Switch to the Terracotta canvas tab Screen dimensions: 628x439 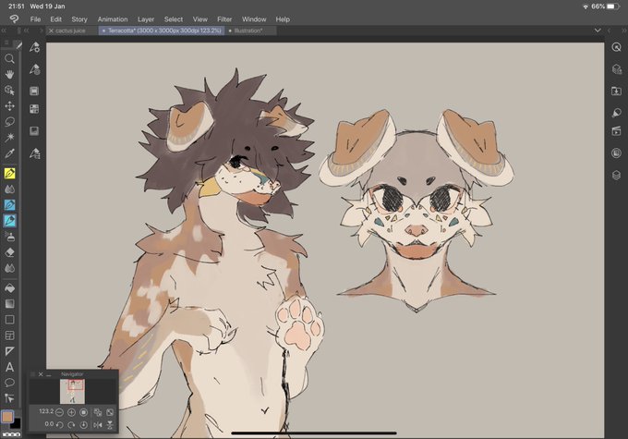(x=162, y=30)
